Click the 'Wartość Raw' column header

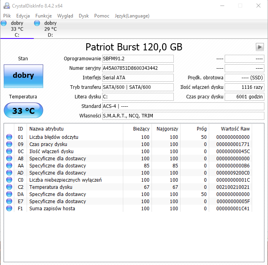click(x=230, y=129)
